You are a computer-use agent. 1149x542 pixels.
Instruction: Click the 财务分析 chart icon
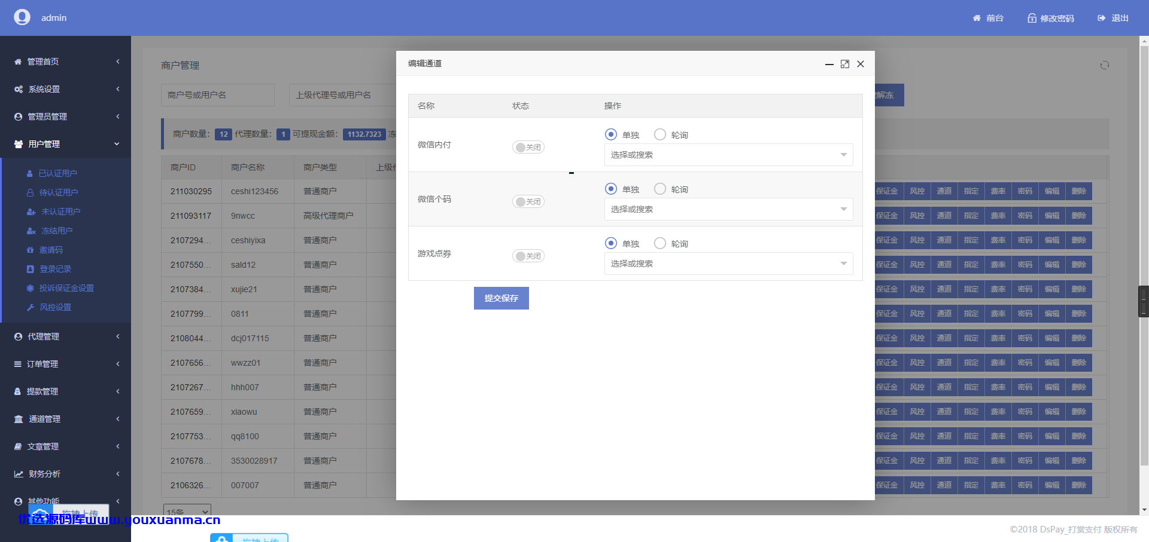(x=19, y=474)
